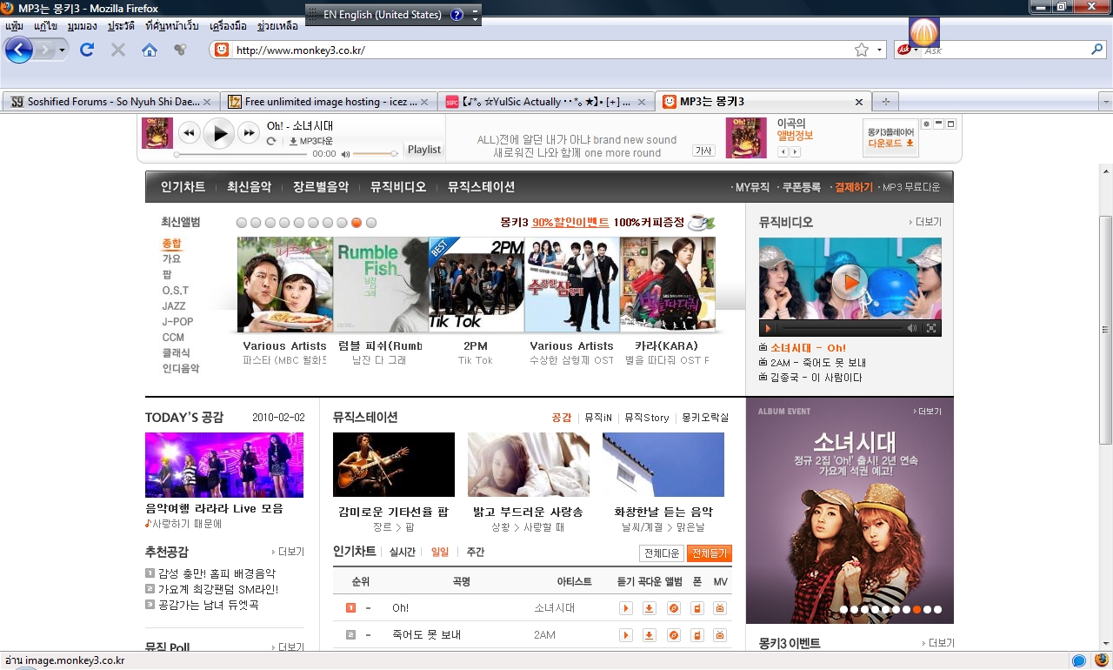Open the 최신음악 menu
The height and width of the screenshot is (670, 1113).
pos(250,187)
